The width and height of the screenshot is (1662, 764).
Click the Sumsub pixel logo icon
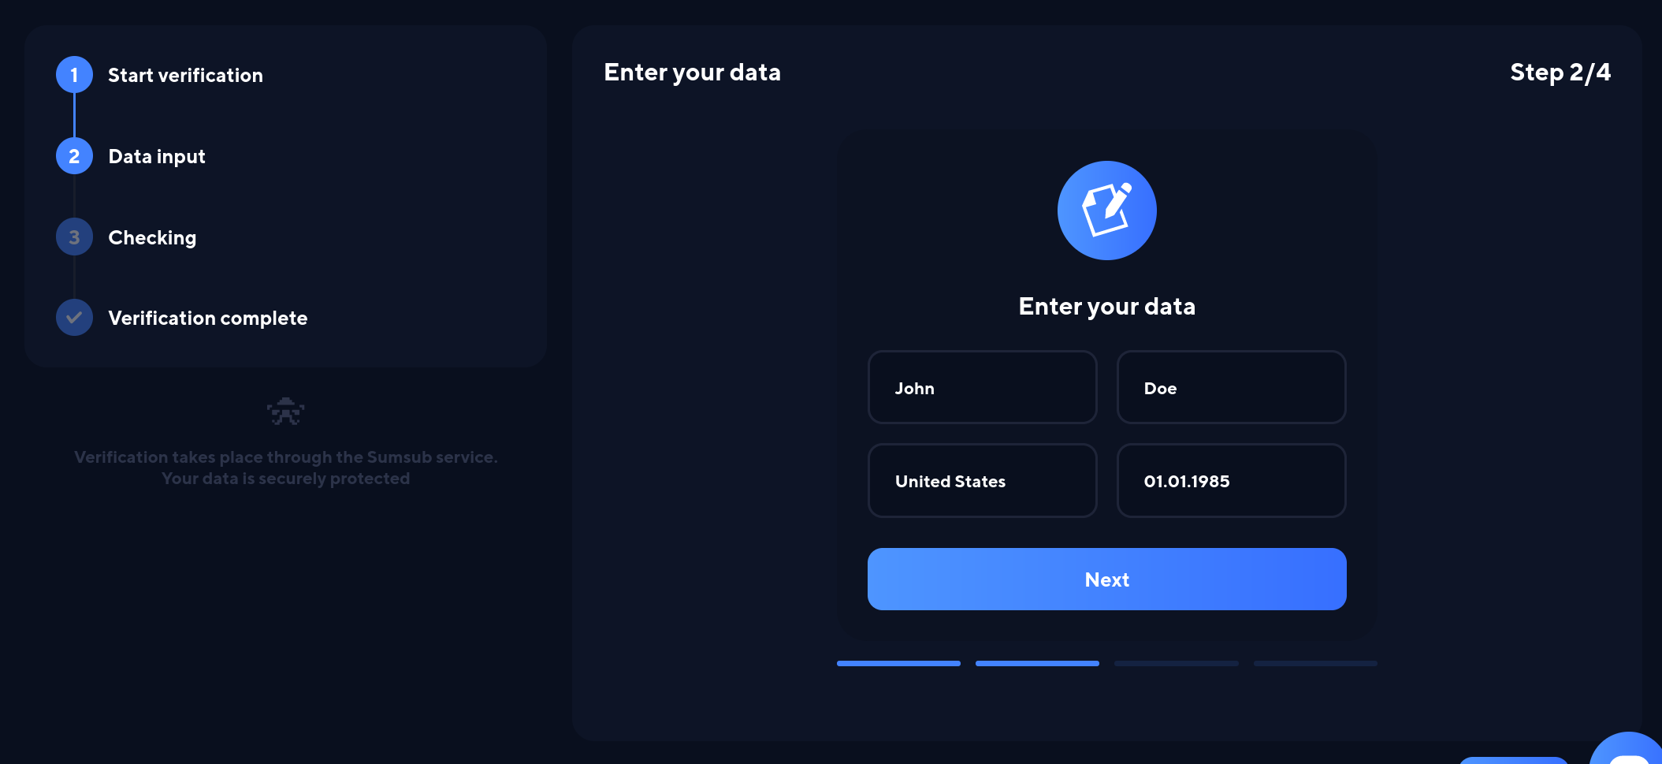pyautogui.click(x=285, y=412)
